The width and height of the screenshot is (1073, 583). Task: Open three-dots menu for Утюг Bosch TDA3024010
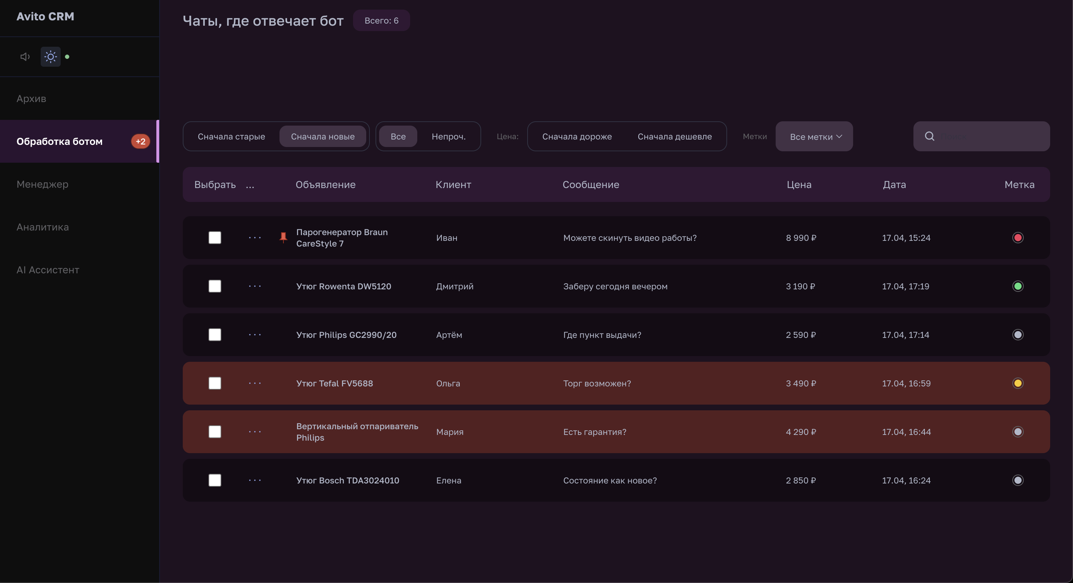pos(255,480)
